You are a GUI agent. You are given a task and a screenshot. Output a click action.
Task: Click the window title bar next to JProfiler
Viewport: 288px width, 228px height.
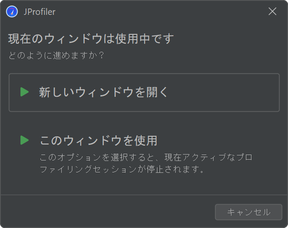click(x=147, y=11)
